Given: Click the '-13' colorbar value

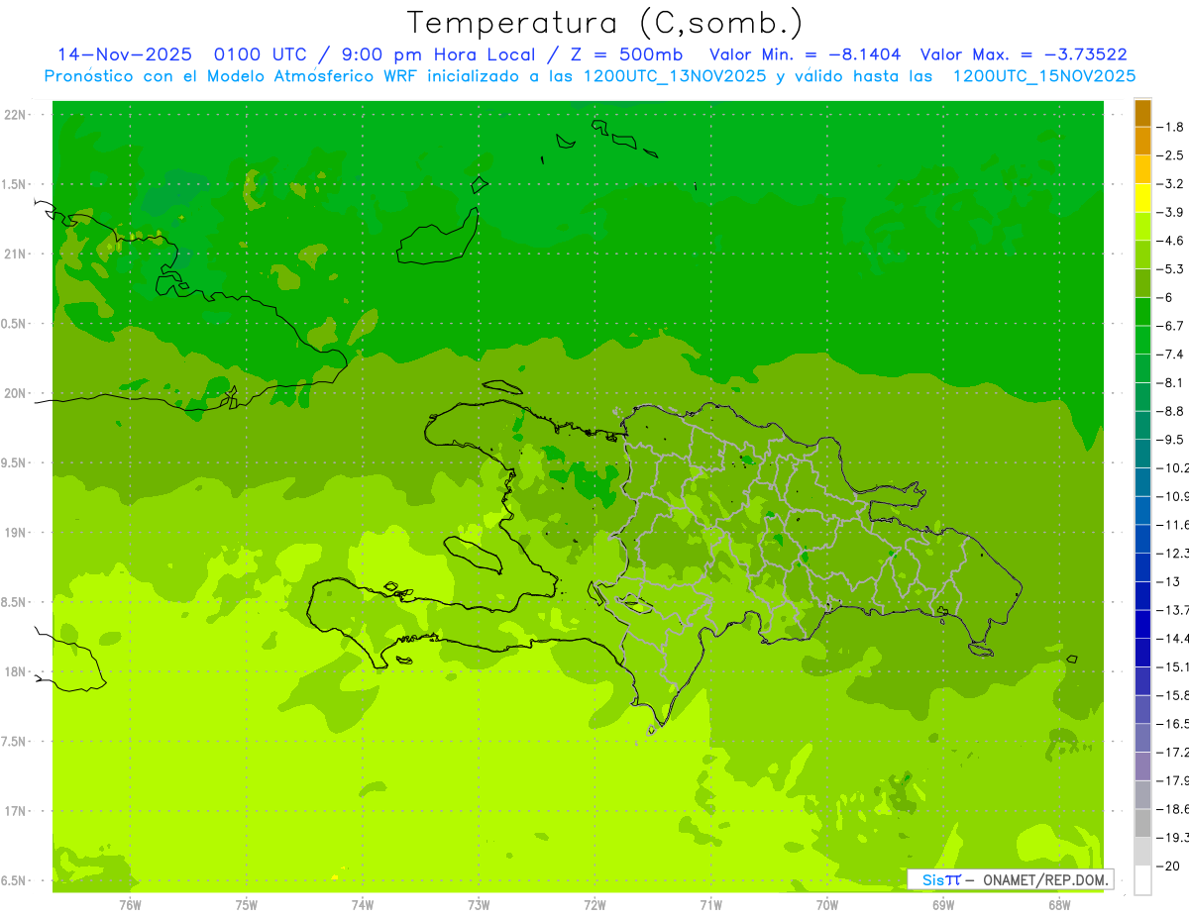Looking at the screenshot, I should point(1168,581).
